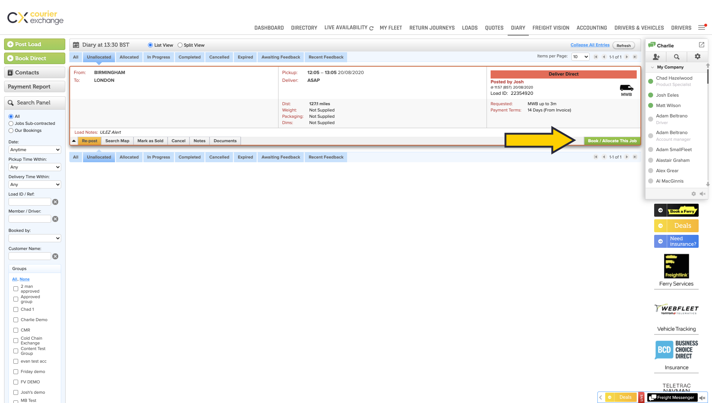Clear the Load ID / Ref field
712x403 pixels.
point(55,202)
